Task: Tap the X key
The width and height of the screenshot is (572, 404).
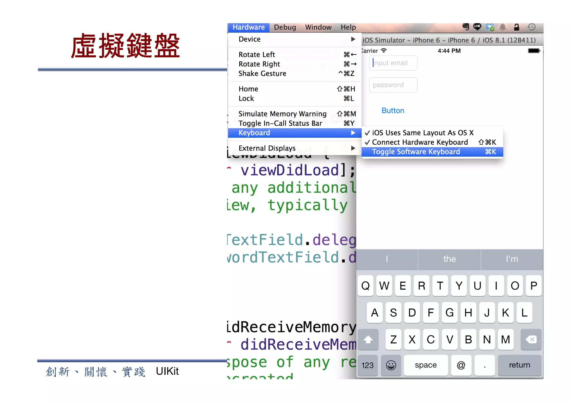Action: coord(412,340)
